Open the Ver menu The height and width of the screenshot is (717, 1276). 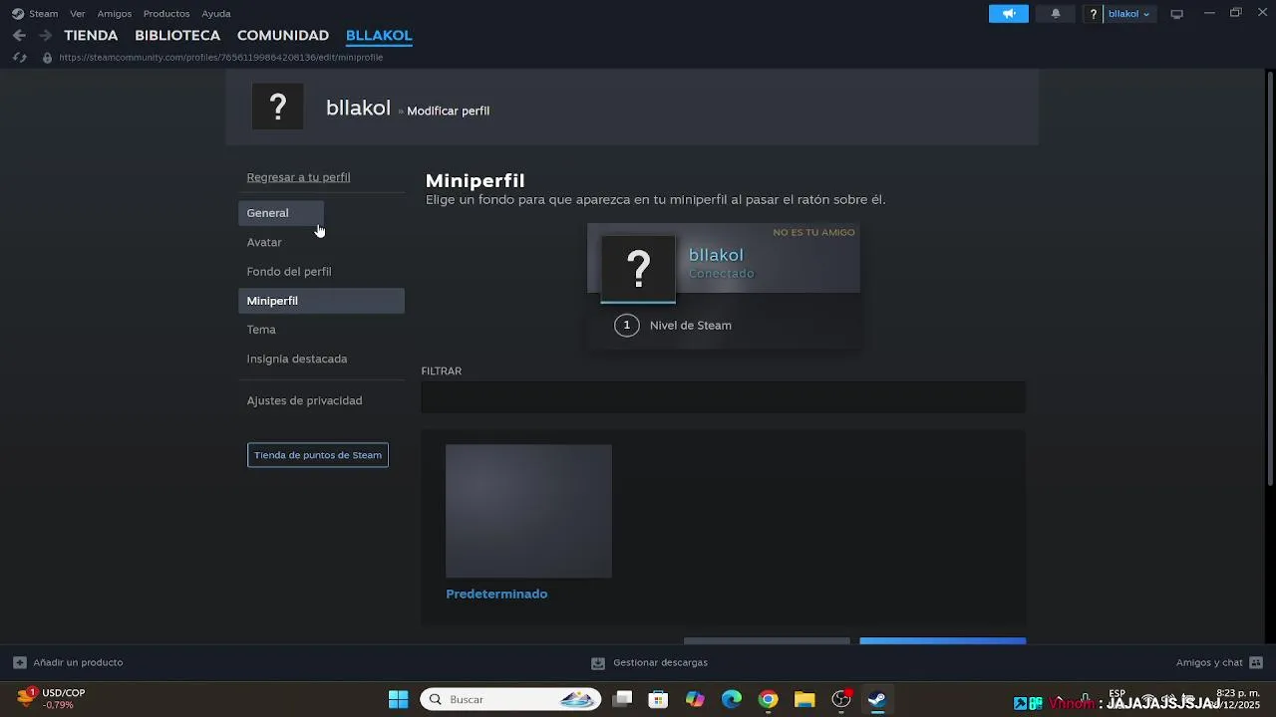point(78,14)
